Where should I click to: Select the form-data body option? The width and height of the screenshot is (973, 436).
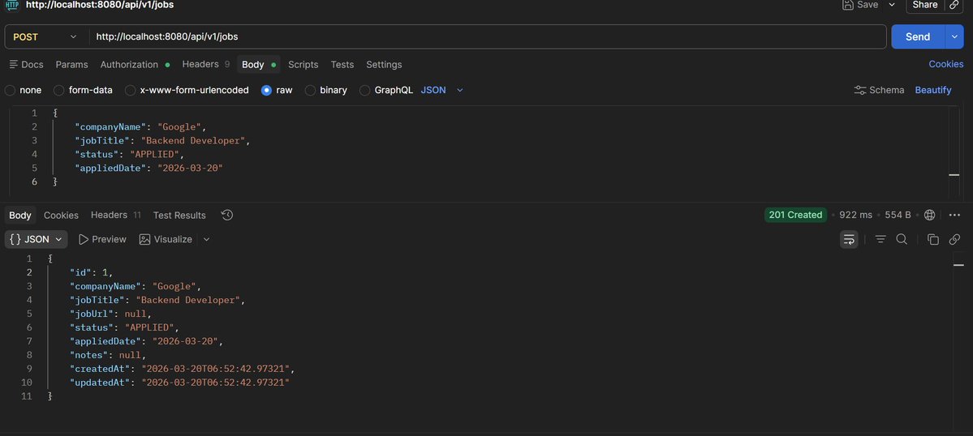(83, 90)
